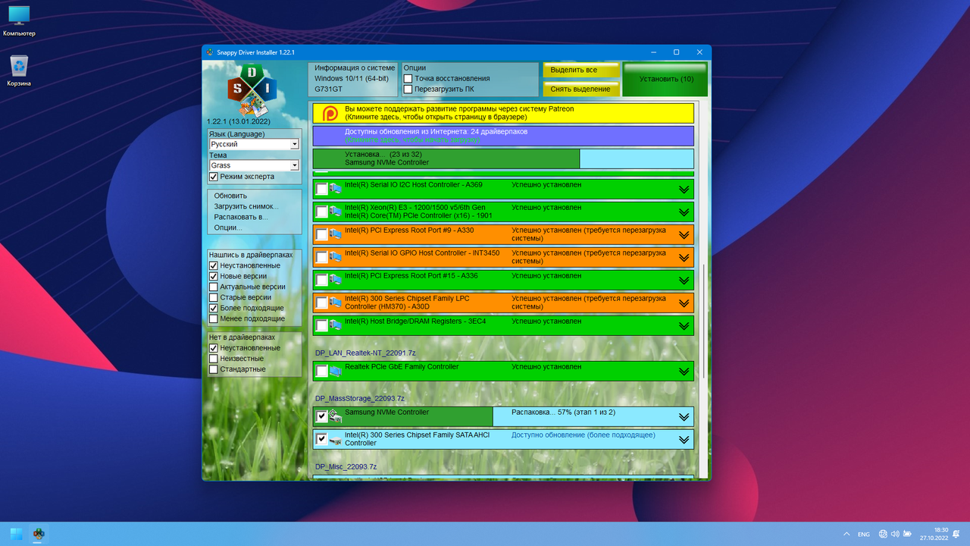Expand Realtek PCIe GbE Family Controller row
Image resolution: width=970 pixels, height=546 pixels.
click(x=684, y=372)
